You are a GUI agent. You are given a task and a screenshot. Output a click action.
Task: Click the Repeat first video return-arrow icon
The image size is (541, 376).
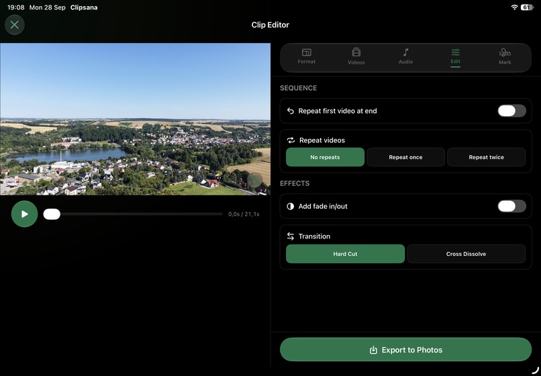coord(291,111)
